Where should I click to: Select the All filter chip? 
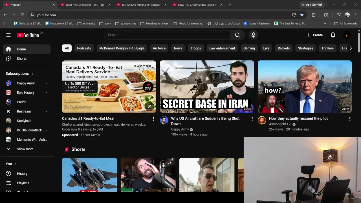click(67, 48)
